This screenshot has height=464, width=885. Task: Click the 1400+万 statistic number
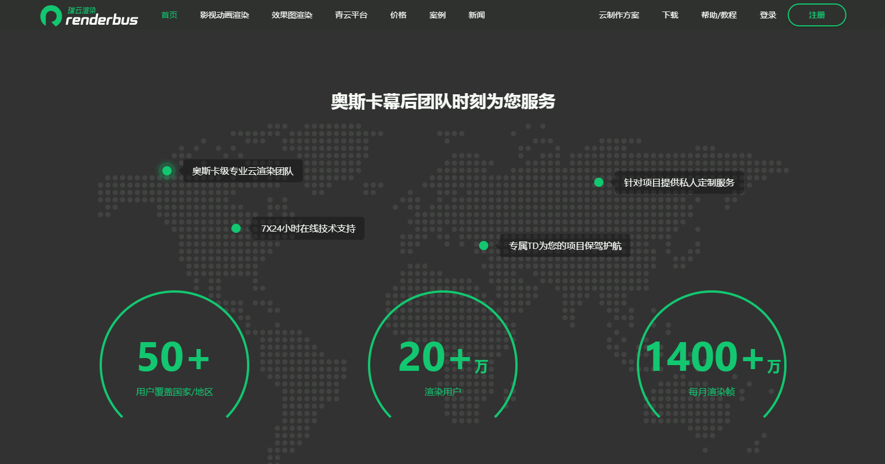click(712, 358)
